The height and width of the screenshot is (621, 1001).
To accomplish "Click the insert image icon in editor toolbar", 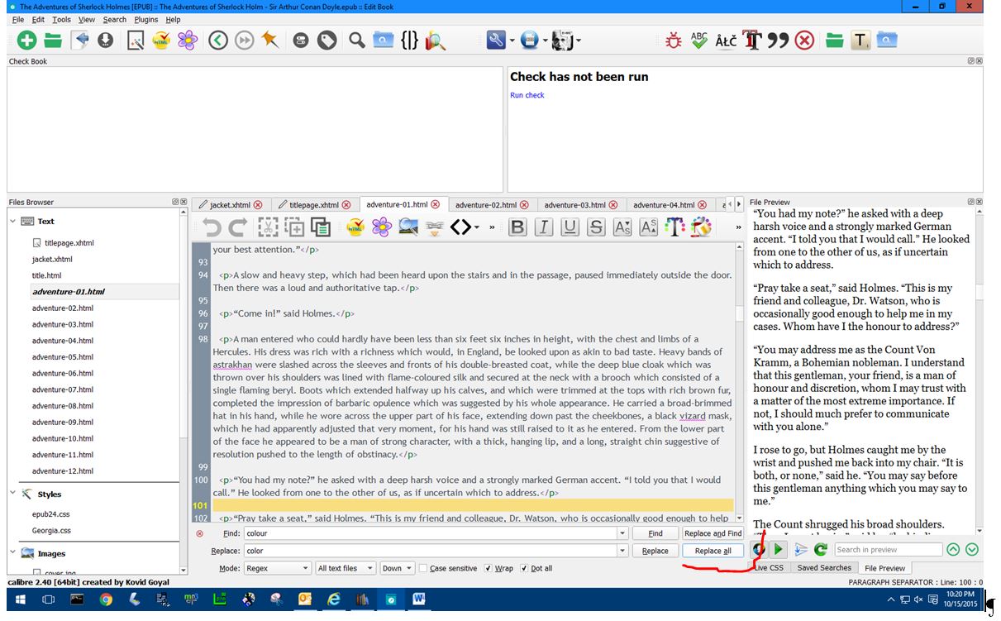I will pos(408,227).
